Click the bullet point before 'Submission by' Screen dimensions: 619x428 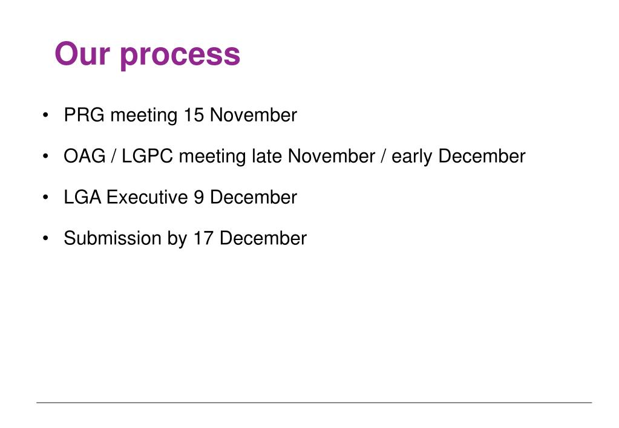point(45,238)
